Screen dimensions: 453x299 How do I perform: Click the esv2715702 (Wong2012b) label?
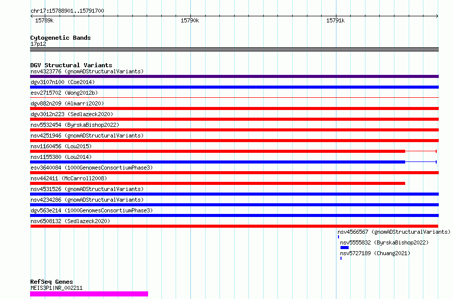click(x=64, y=93)
